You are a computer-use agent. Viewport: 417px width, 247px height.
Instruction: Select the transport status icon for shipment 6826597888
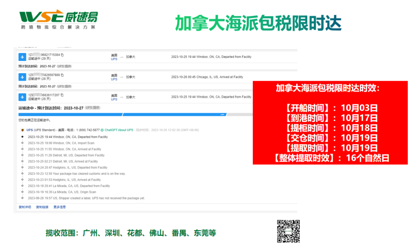[22, 77]
